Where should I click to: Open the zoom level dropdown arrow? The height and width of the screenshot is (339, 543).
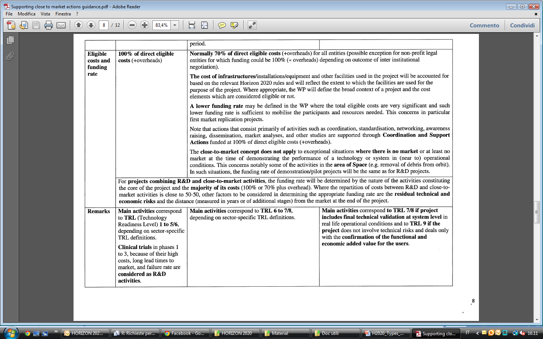175,25
